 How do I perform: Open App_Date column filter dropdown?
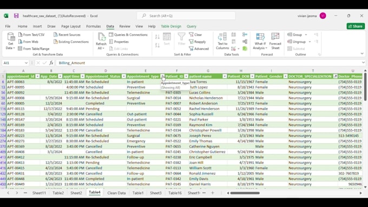point(60,76)
